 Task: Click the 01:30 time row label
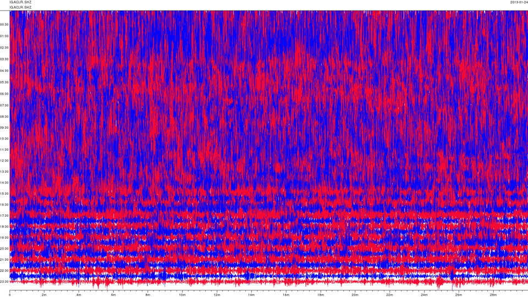point(4,36)
